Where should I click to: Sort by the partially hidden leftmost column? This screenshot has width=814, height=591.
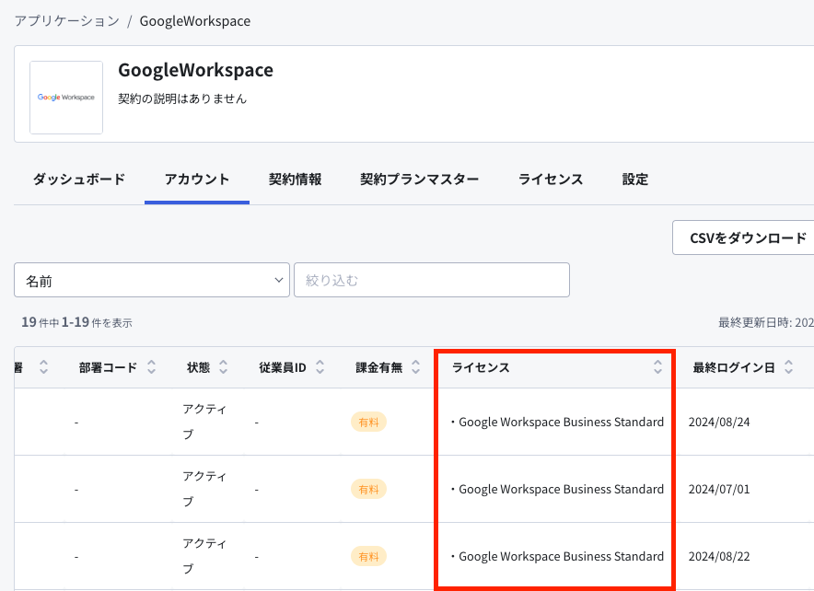(43, 367)
